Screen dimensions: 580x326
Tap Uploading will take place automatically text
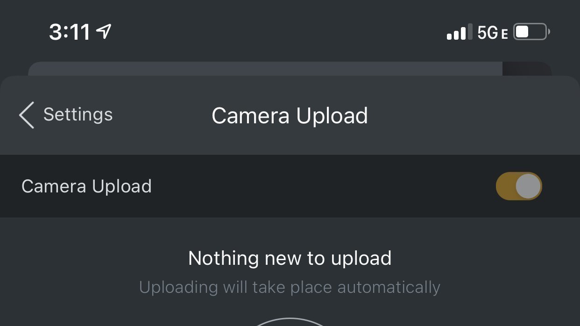click(x=290, y=287)
